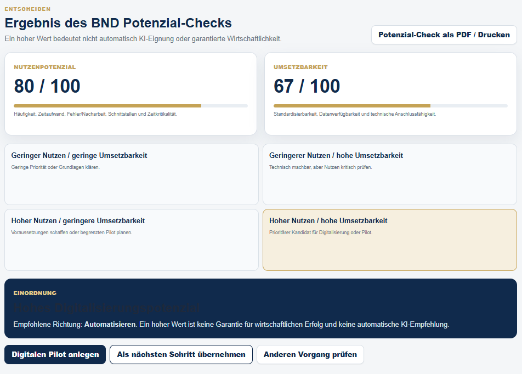Click subtitle 'Ein hoher Wert bedeutet nicht automatisch'
The height and width of the screenshot is (374, 522).
143,38
